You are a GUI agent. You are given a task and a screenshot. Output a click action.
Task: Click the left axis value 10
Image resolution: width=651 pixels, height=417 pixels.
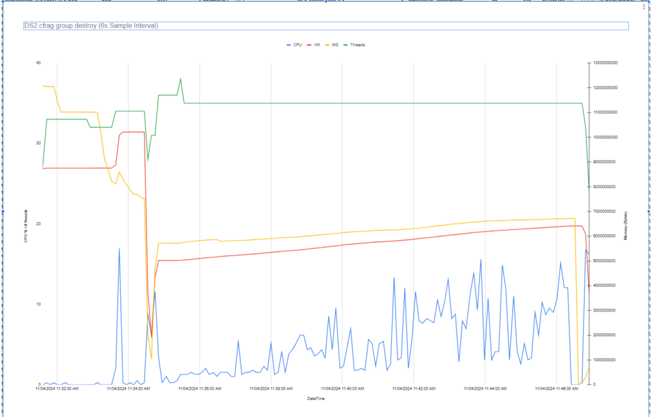[38, 304]
